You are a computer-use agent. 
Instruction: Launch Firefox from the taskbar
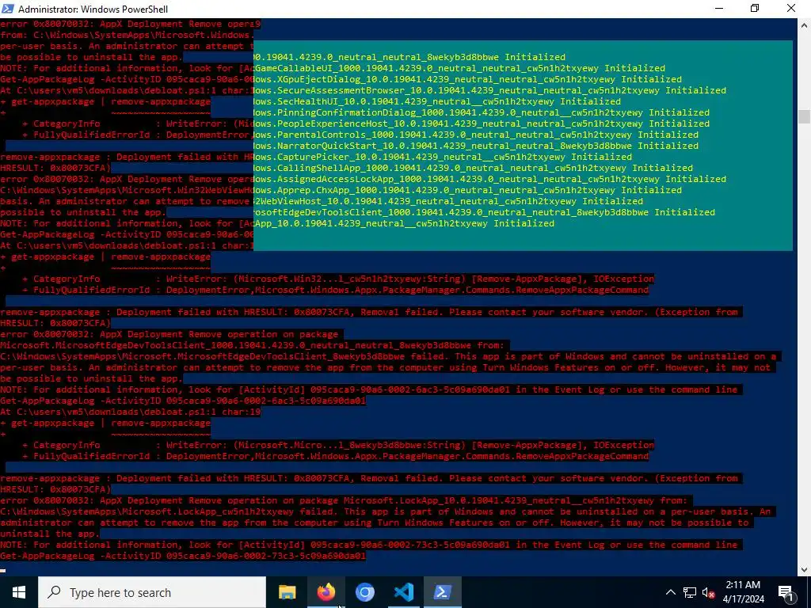[x=326, y=592]
